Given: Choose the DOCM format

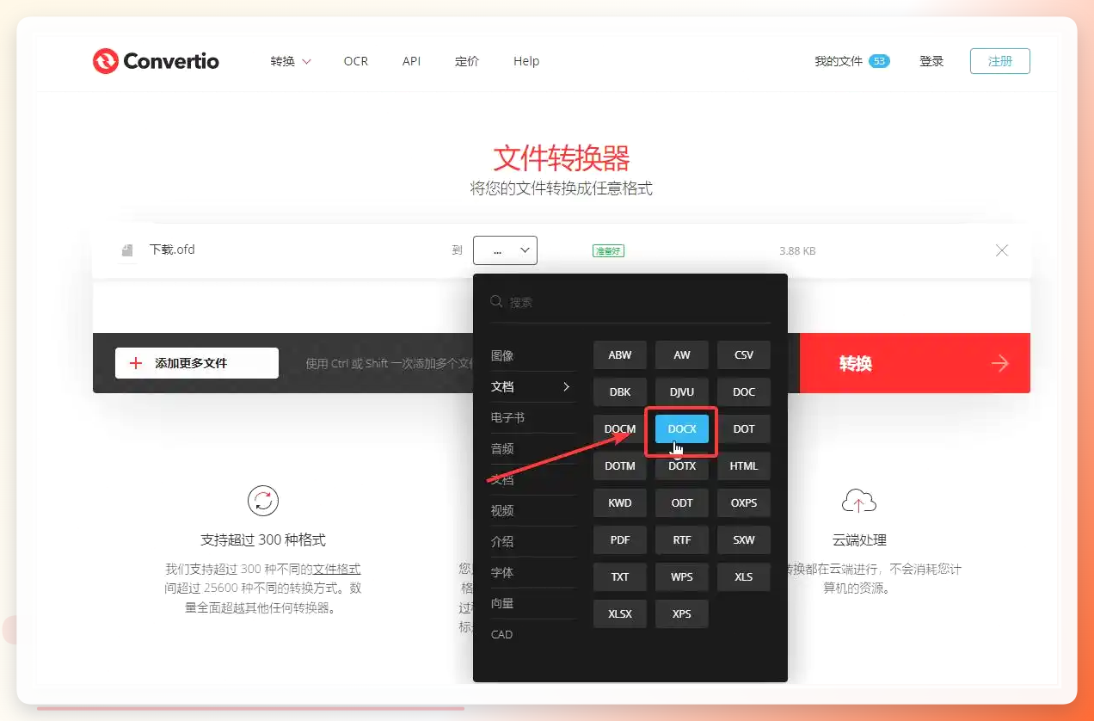Looking at the screenshot, I should tap(620, 428).
